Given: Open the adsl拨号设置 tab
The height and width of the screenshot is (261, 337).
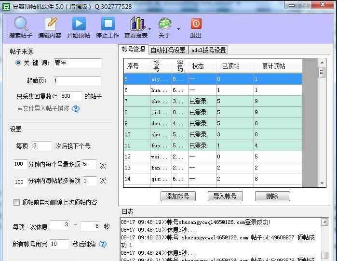Looking at the screenshot, I should (208, 50).
